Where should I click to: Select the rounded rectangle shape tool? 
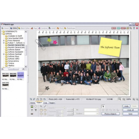coord(45,110)
